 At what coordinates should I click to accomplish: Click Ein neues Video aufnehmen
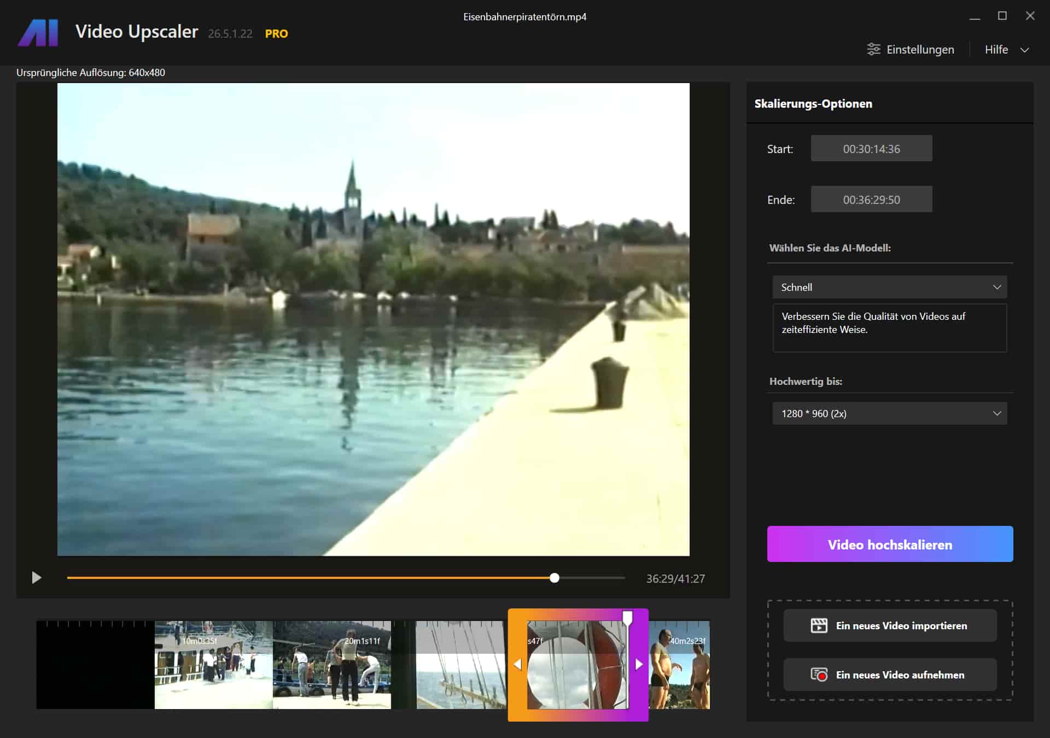pyautogui.click(x=900, y=675)
